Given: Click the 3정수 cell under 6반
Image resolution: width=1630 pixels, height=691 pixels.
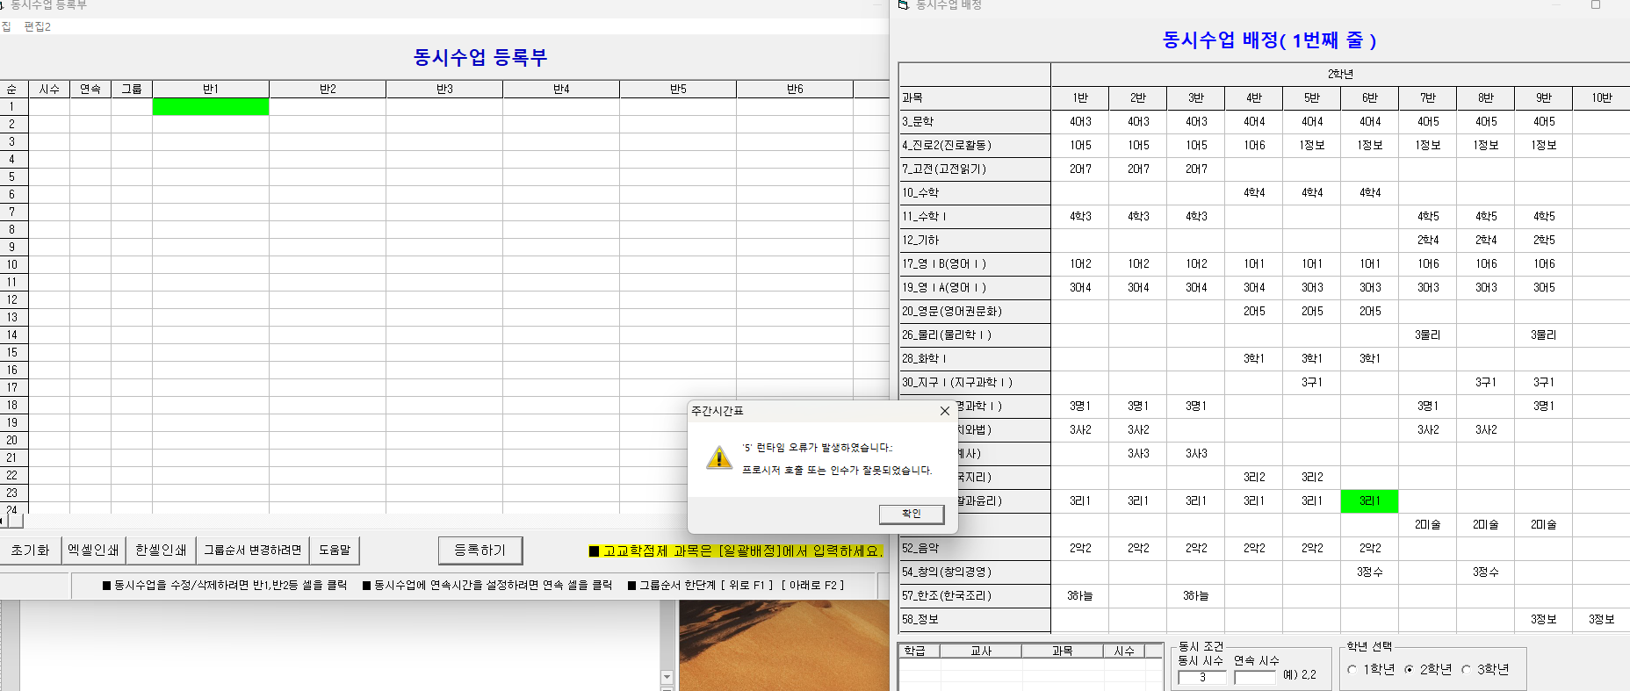Looking at the screenshot, I should [1369, 572].
